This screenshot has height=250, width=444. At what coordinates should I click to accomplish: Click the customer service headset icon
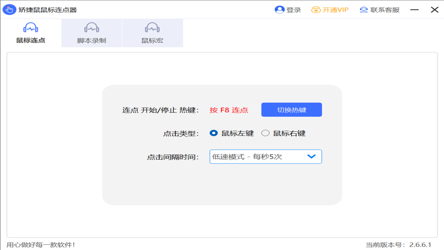click(x=363, y=10)
